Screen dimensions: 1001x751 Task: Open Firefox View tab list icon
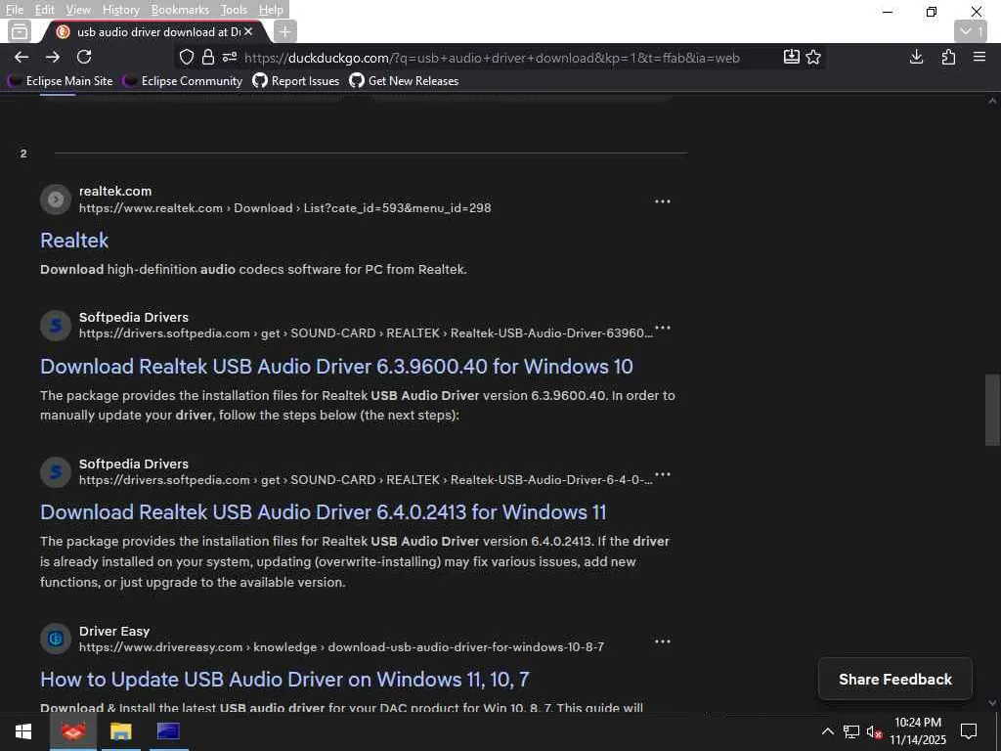[20, 31]
